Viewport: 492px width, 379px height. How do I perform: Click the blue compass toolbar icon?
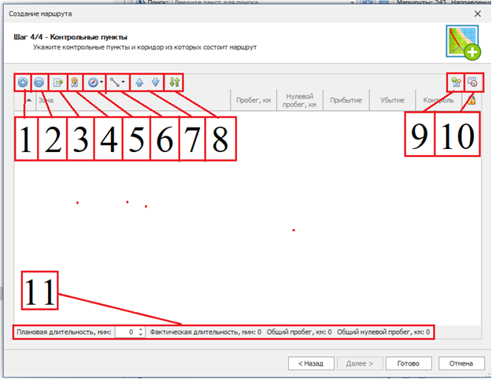tap(93, 81)
